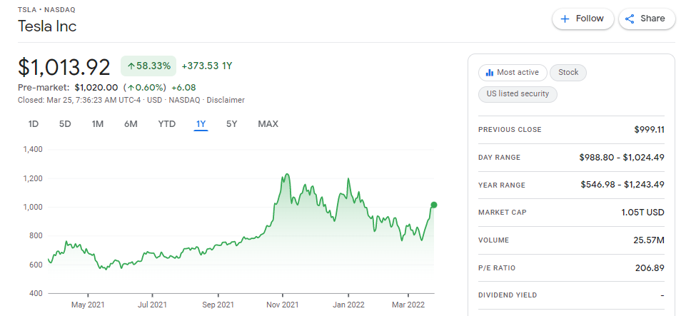Click the green end-point marker on chart
Screen dimensions: 691x316
433,205
